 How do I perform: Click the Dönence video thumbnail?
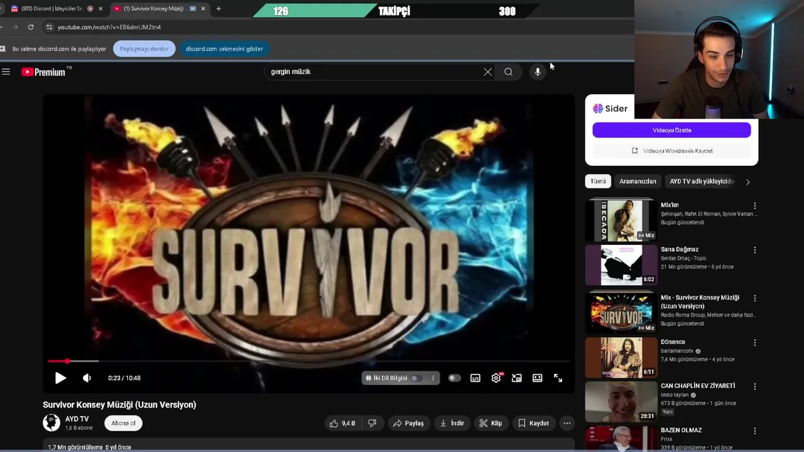coord(621,357)
